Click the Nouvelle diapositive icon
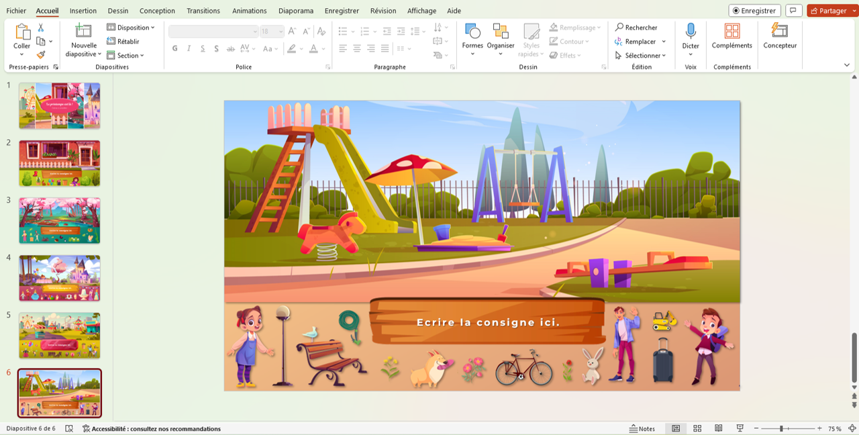 84,31
